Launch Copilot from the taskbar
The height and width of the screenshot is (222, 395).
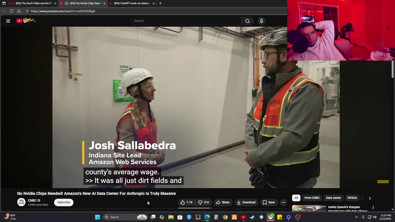[162, 217]
